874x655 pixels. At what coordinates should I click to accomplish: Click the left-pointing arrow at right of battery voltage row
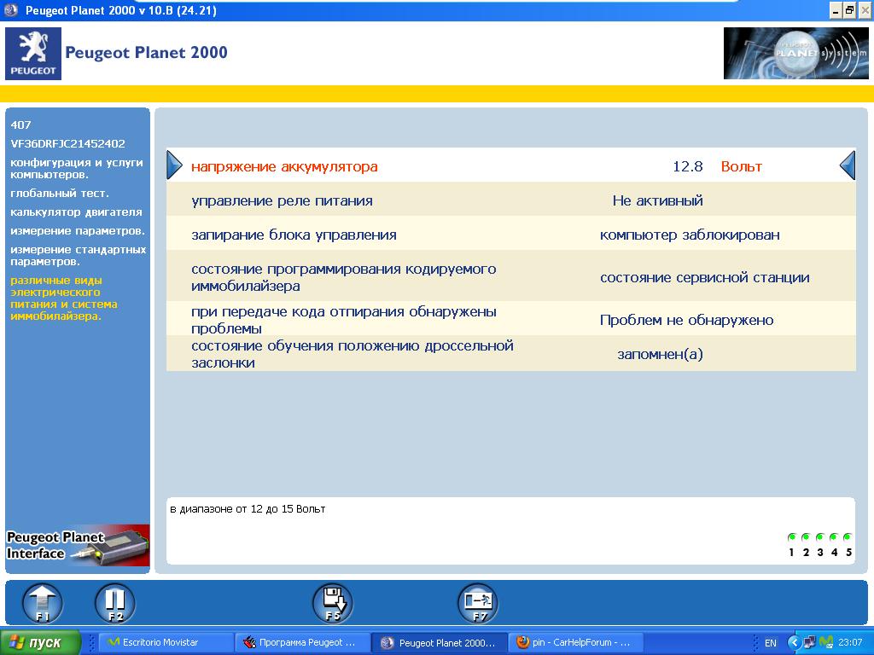click(848, 165)
